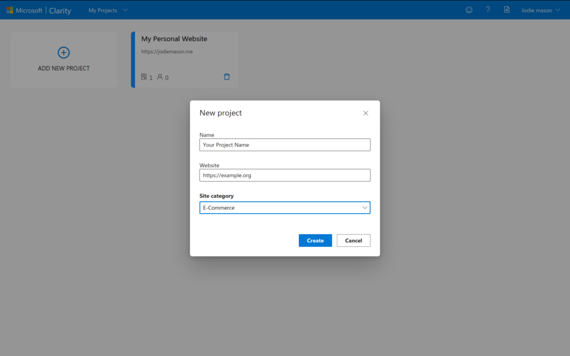Open the smiley face feedback icon
Screen dimensions: 570x356
point(469,10)
